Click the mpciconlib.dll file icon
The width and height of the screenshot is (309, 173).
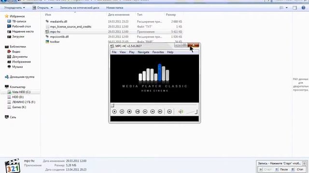(47, 37)
